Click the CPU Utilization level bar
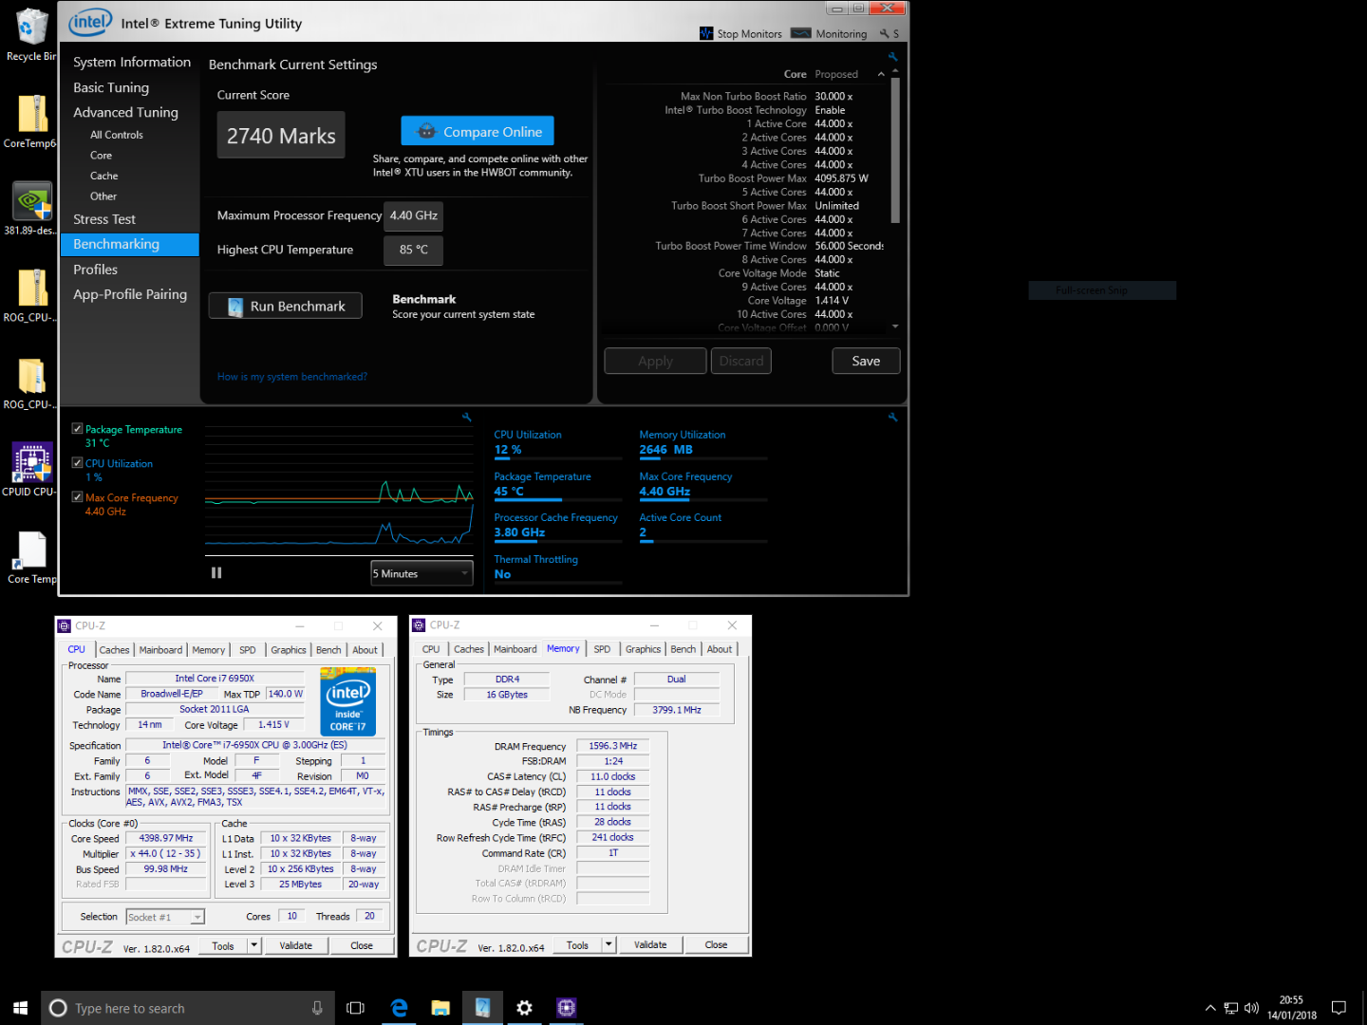The width and height of the screenshot is (1367, 1025). tap(557, 460)
